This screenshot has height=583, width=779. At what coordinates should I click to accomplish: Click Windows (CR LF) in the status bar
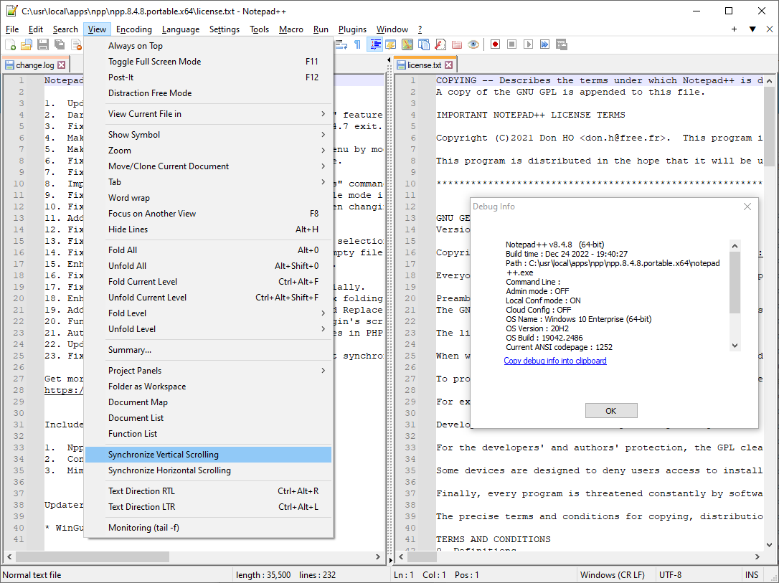612,575
